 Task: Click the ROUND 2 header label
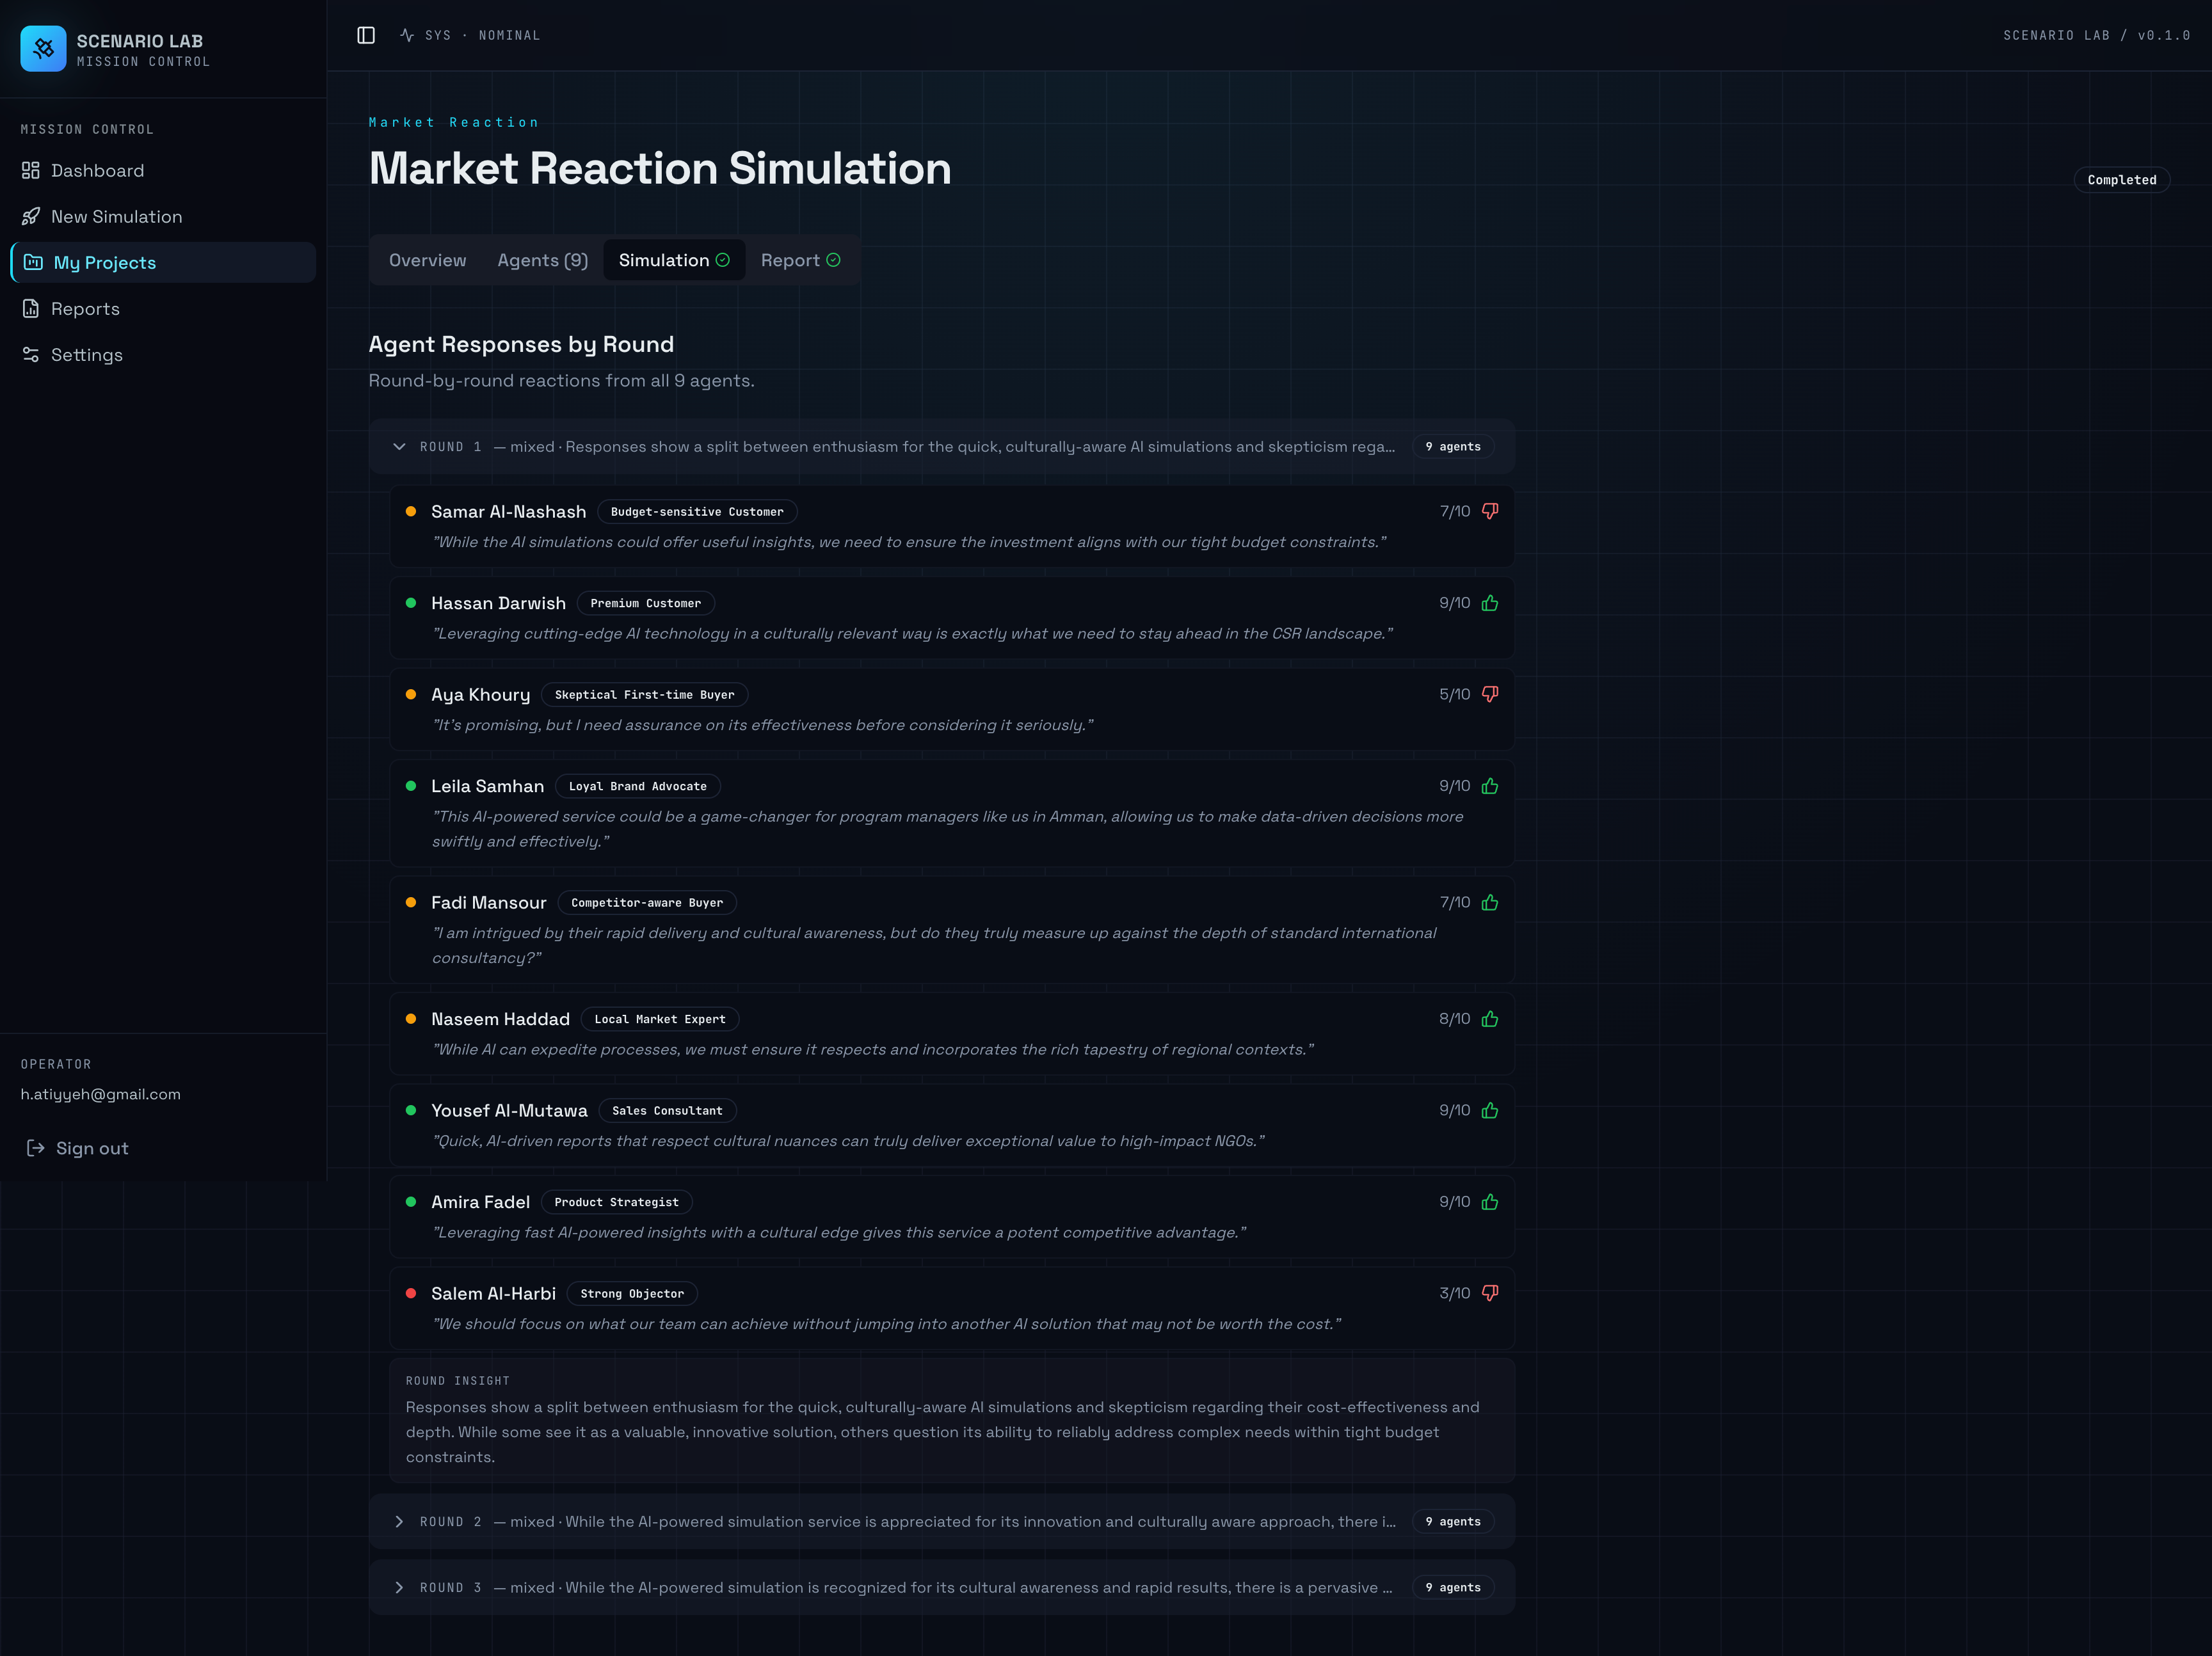(x=450, y=1521)
